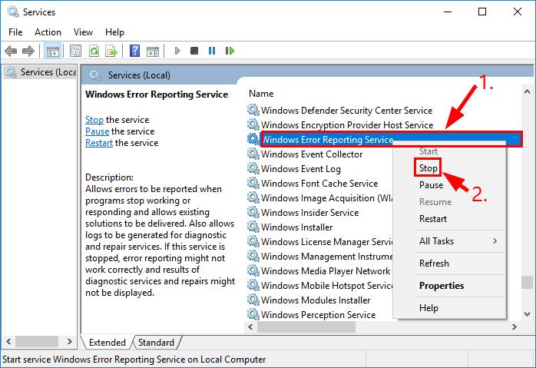Screen dimensions: 536x368
Task: Switch to the Standard tab
Action: pos(156,342)
